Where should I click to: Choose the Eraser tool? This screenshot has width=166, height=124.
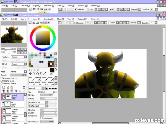click(x=38, y=83)
